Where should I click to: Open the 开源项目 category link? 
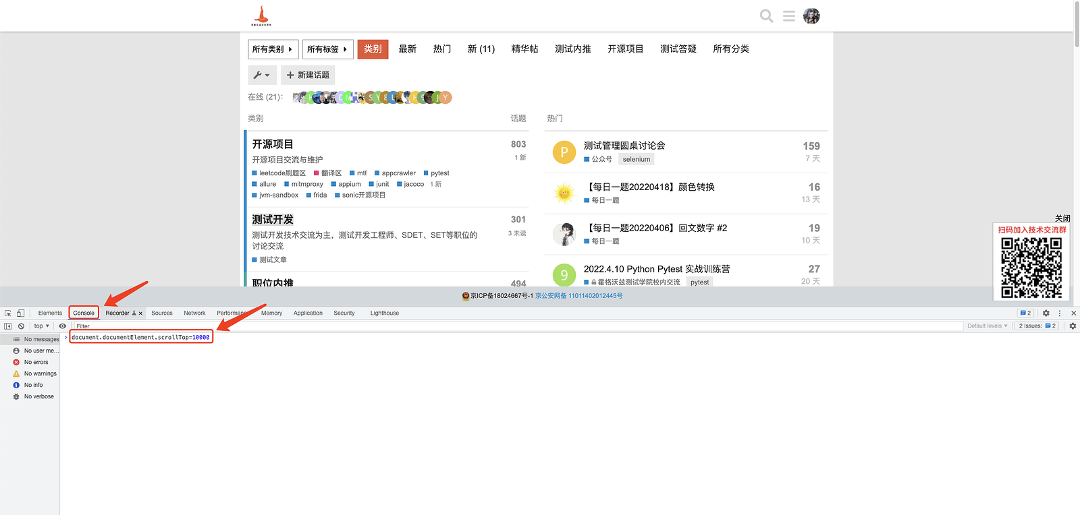273,144
